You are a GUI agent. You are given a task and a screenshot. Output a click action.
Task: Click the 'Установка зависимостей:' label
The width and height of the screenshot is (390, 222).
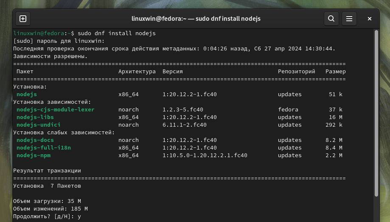tap(52, 102)
